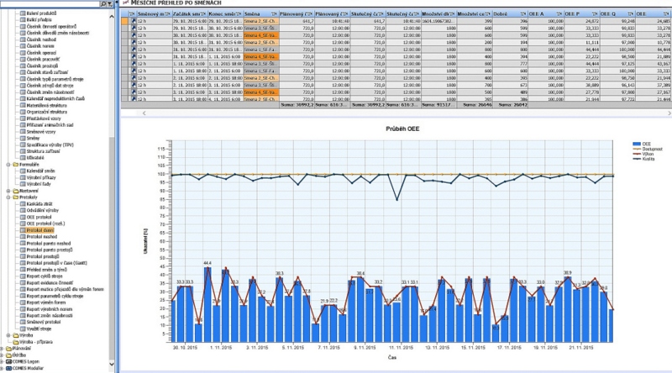Screen dimensions: 672x373
Task: Click the tree scrollbar down arrow
Action: (x=112, y=364)
